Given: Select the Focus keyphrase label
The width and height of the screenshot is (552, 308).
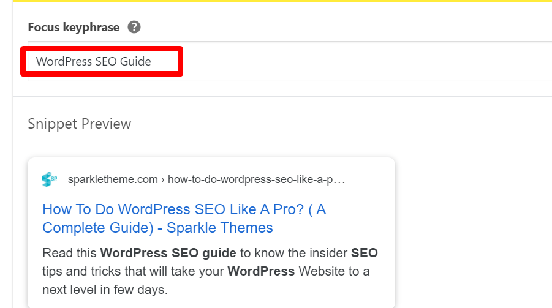Looking at the screenshot, I should click(x=74, y=27).
